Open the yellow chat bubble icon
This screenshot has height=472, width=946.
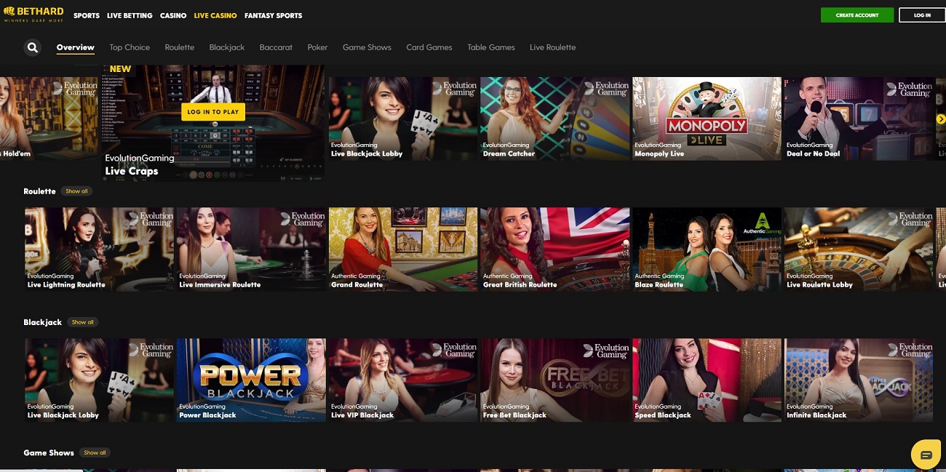coord(926,455)
